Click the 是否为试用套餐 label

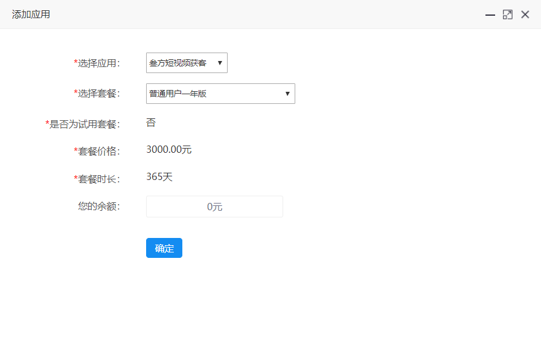(x=83, y=124)
